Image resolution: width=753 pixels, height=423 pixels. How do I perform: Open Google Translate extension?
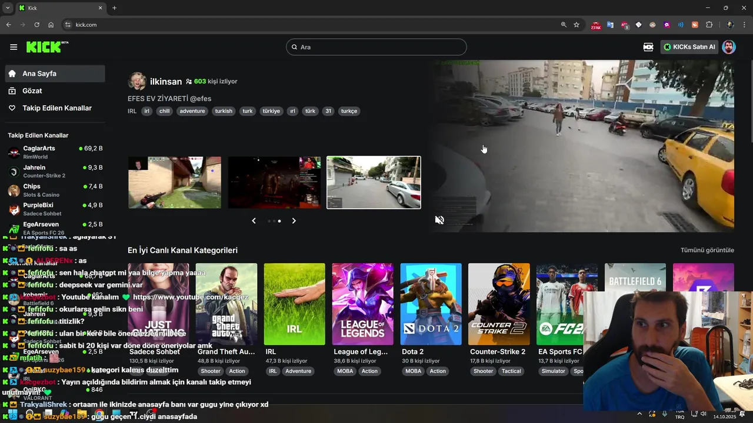(610, 25)
